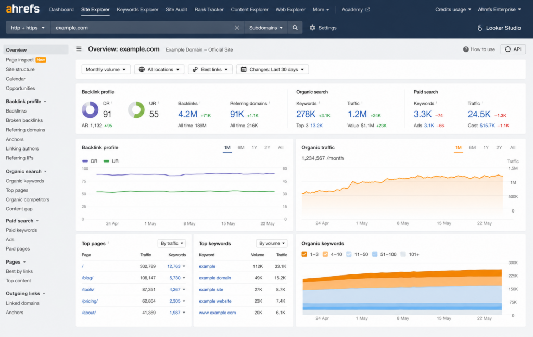Click calendar icon in Changes filter
This screenshot has width=533, height=337.
pyautogui.click(x=244, y=69)
